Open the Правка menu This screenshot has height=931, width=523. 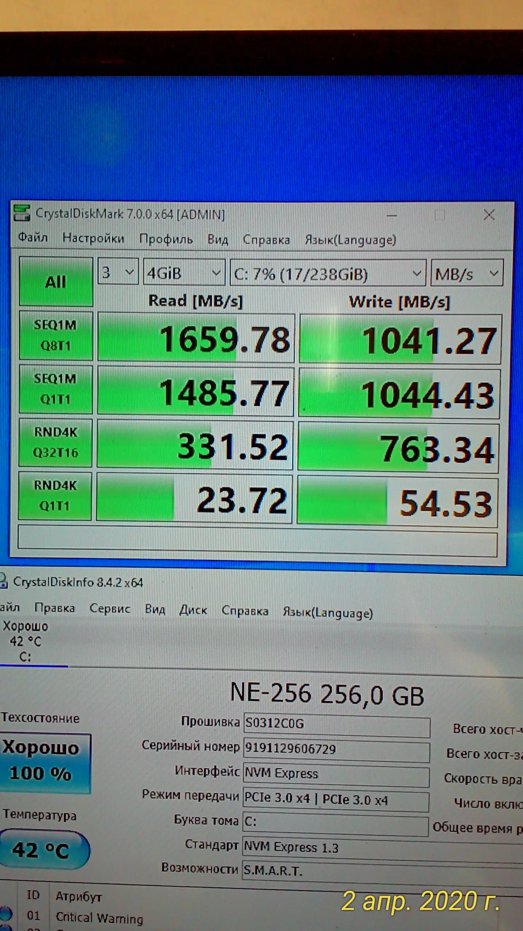click(55, 608)
